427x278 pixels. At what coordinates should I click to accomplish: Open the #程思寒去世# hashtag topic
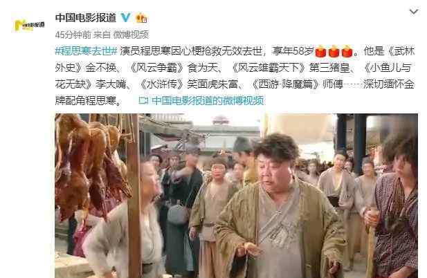[86, 51]
